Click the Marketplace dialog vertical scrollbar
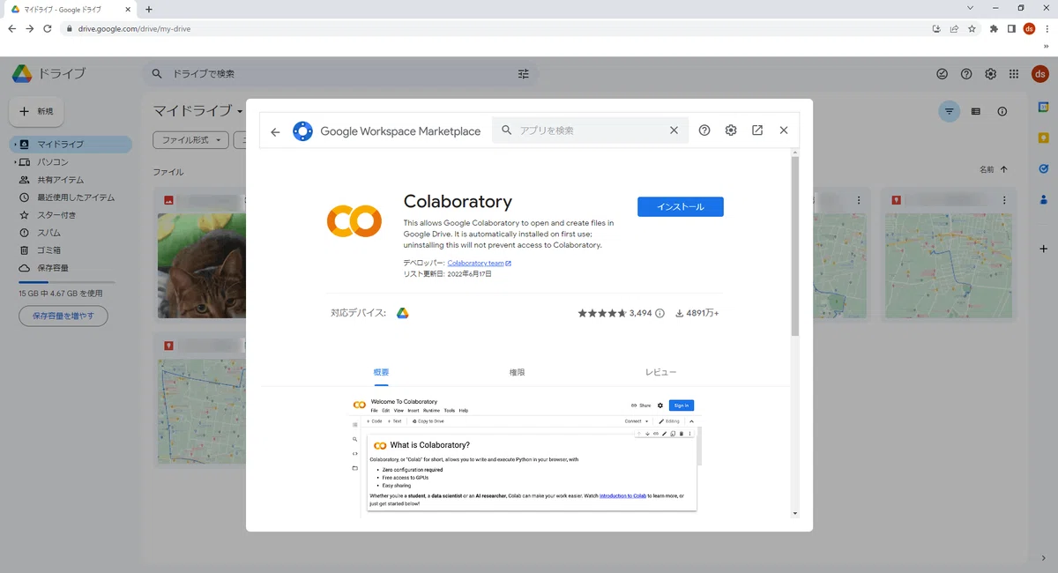 (794, 247)
